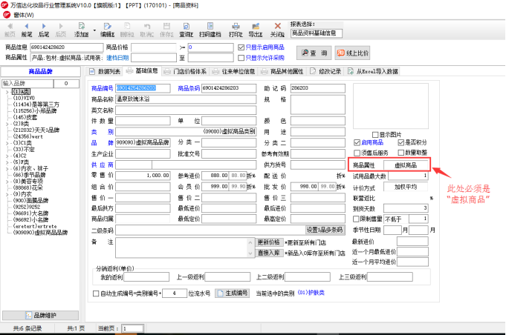The height and width of the screenshot is (335, 506).
Task: Click the 零售价 price field
Action: tap(143, 176)
